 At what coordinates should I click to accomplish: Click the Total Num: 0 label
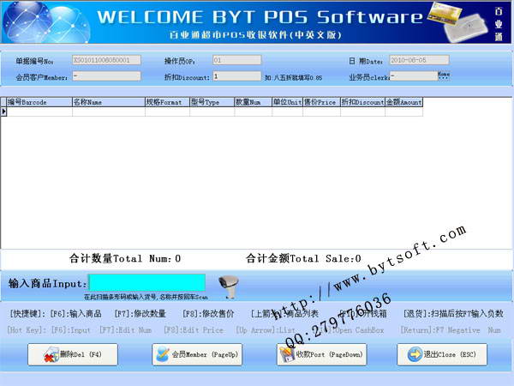pos(125,259)
